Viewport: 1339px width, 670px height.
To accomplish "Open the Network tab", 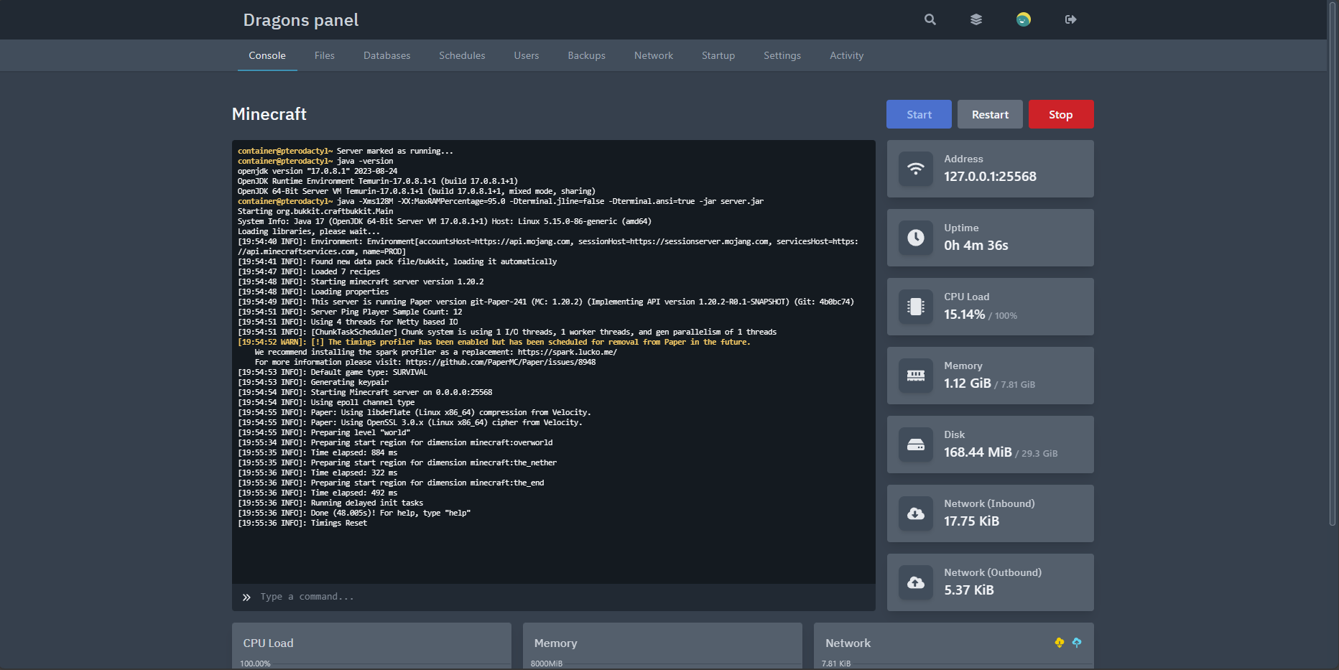I will point(654,55).
